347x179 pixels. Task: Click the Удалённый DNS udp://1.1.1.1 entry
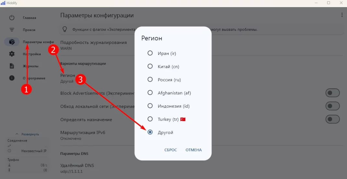point(79,168)
